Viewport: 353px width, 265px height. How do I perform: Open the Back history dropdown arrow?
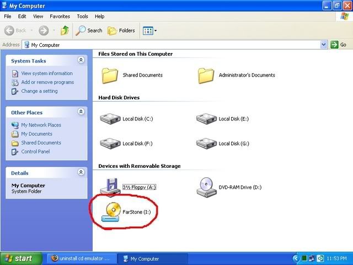31,30
